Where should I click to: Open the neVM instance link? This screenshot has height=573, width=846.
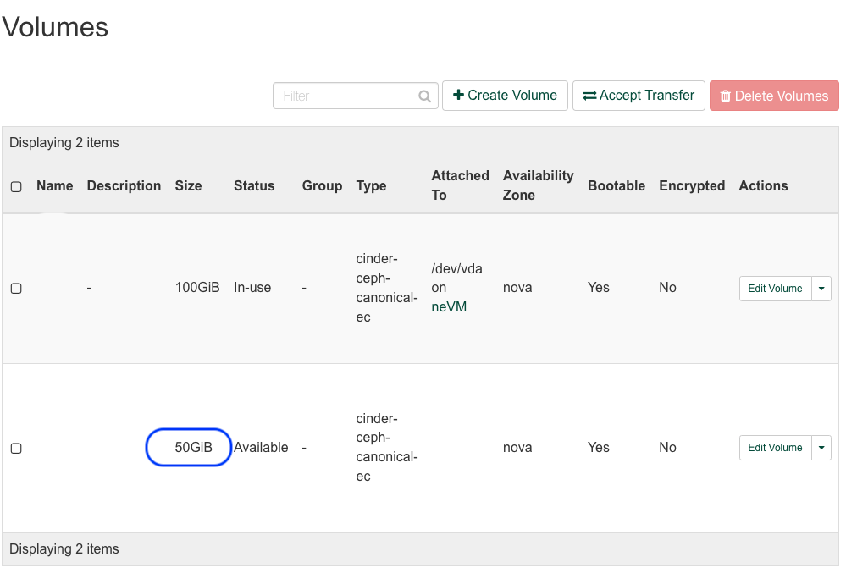pyautogui.click(x=449, y=307)
